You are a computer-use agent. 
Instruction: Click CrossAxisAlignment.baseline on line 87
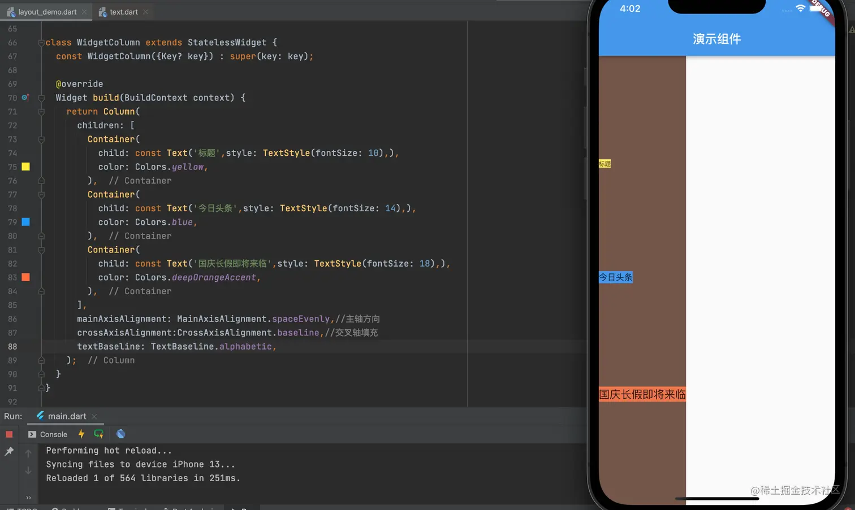click(x=248, y=333)
